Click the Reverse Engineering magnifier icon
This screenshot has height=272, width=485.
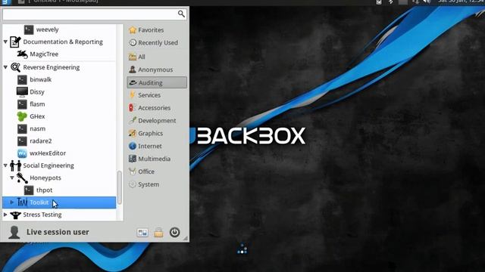click(15, 67)
